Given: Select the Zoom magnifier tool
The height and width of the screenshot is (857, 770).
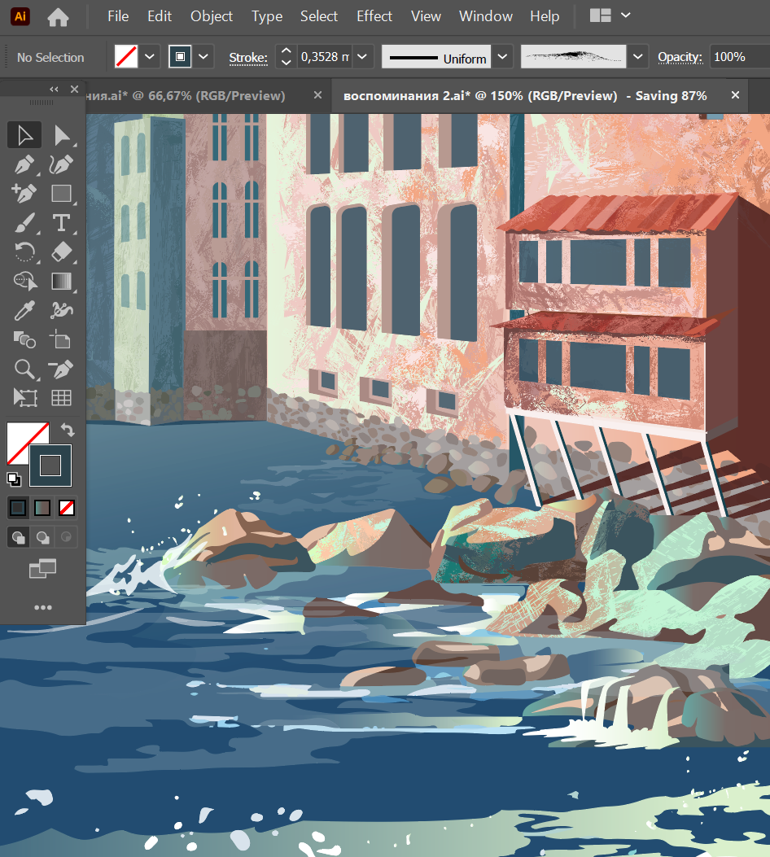Looking at the screenshot, I should point(24,369).
